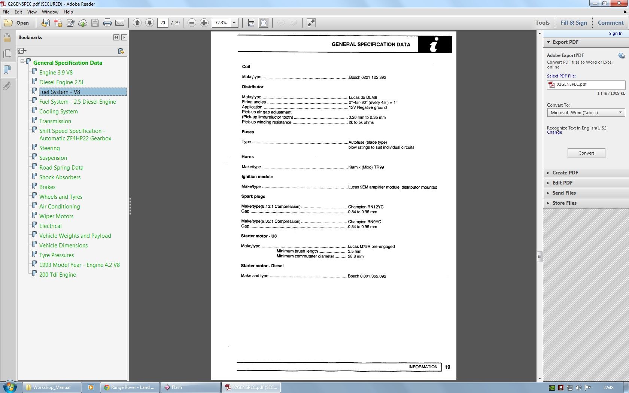Screen dimensions: 629x393
Task: Click the fit one full page icon
Action: point(264,23)
